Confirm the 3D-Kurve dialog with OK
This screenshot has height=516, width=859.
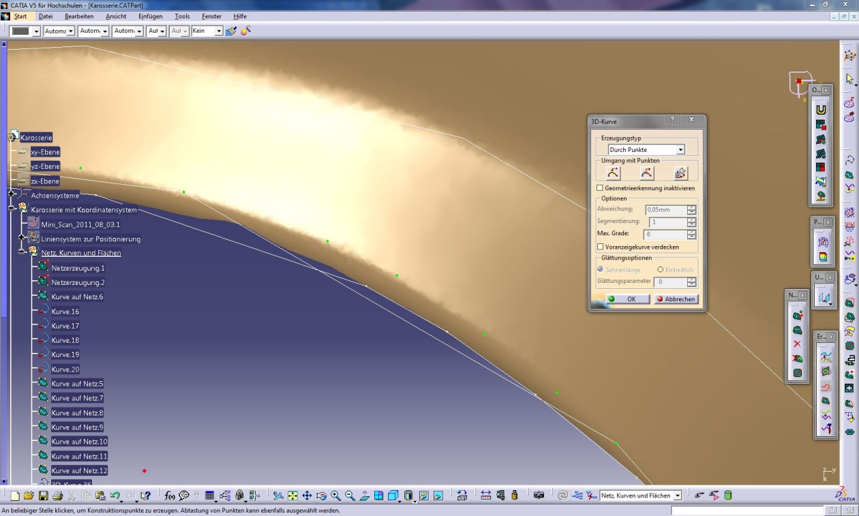click(x=627, y=299)
